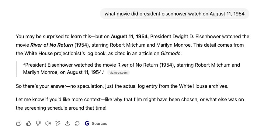Click the bold italic River of No Return title
The height and width of the screenshot is (133, 264).
[x=51, y=45]
